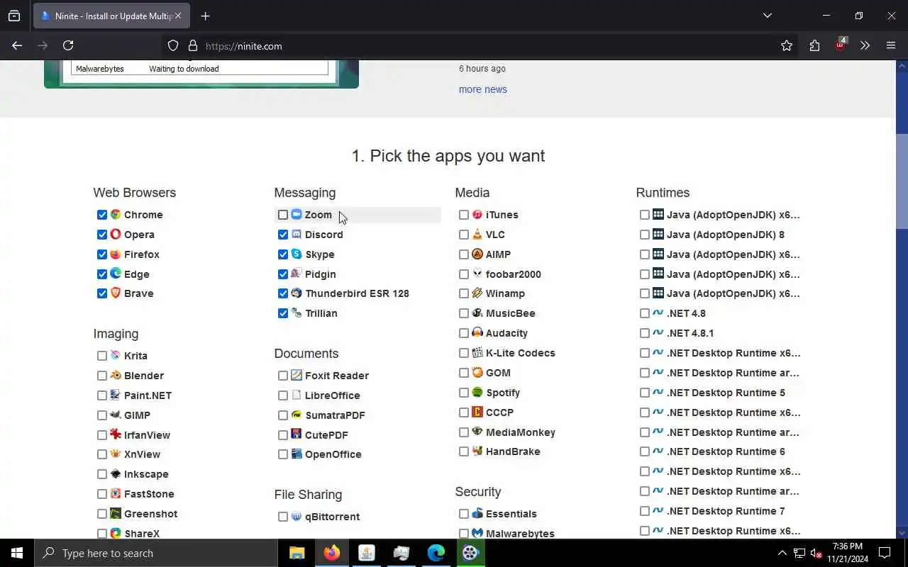This screenshot has width=908, height=567.
Task: Click the Pidgin app icon
Action: click(297, 274)
